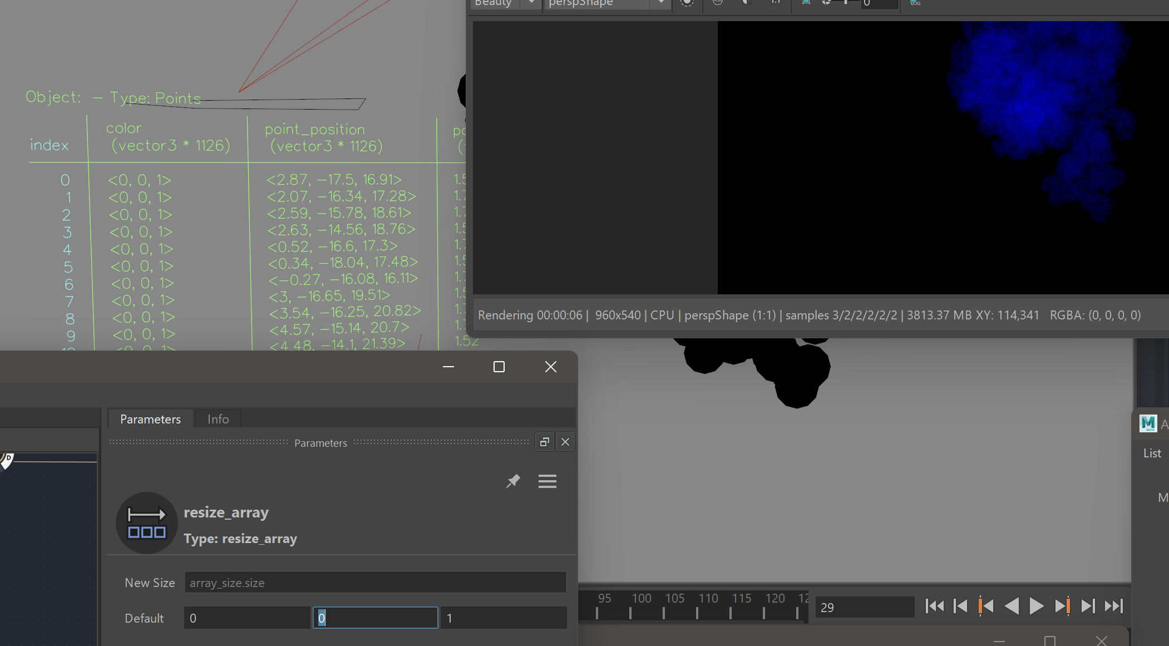
Task: Click the resize_array node icon
Action: pyautogui.click(x=146, y=522)
